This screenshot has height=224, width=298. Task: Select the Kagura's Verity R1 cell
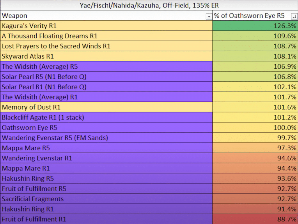click(107, 26)
